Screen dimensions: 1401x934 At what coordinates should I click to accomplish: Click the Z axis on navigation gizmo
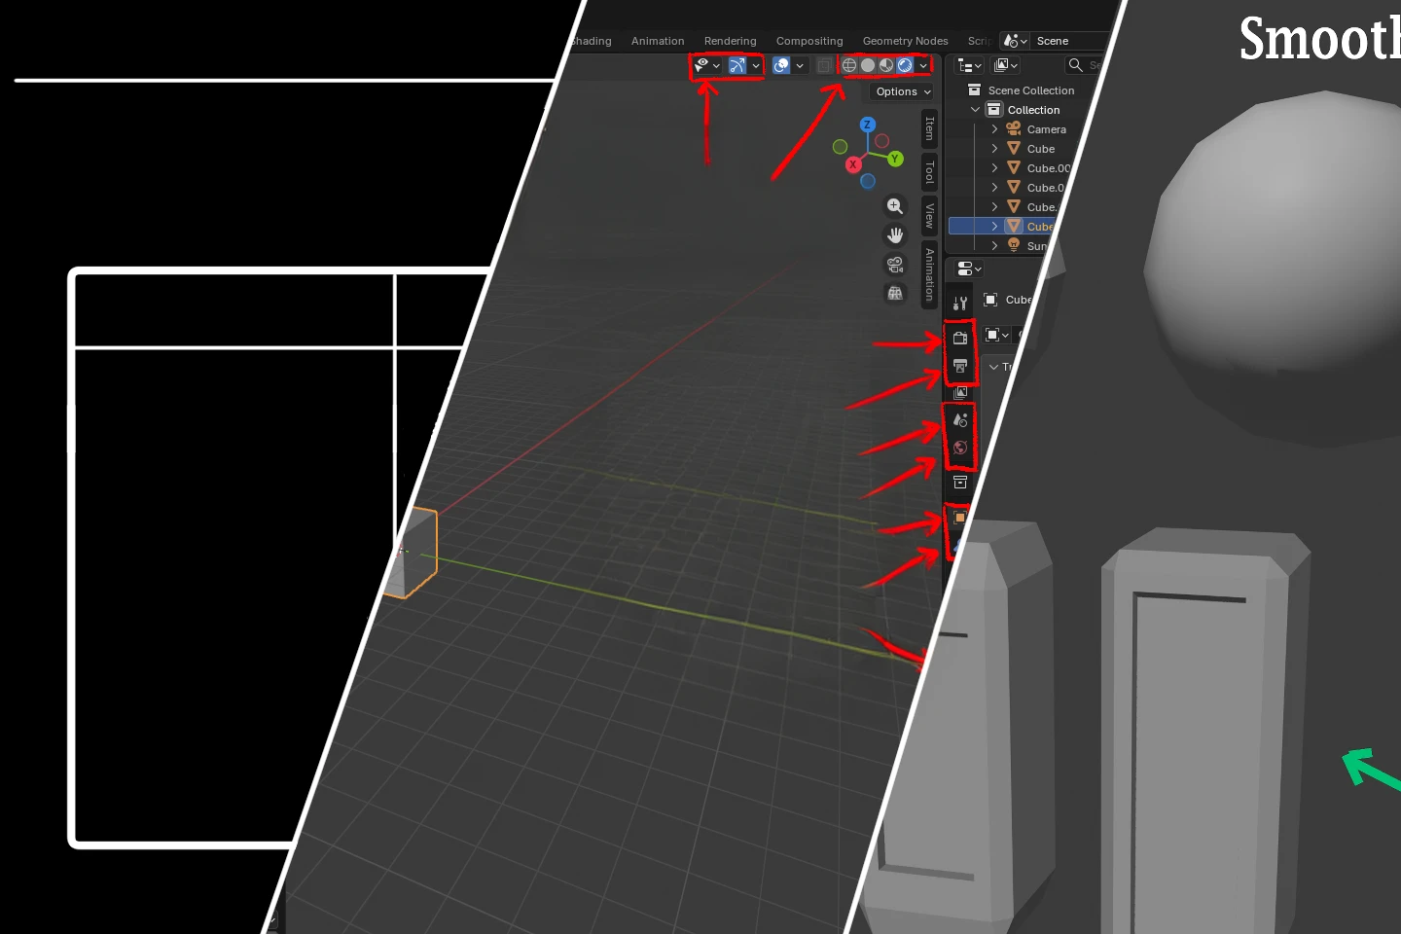[868, 125]
